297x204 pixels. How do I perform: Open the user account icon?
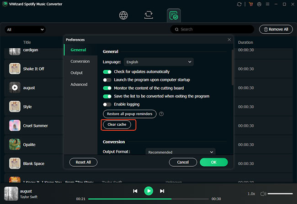point(259,4)
